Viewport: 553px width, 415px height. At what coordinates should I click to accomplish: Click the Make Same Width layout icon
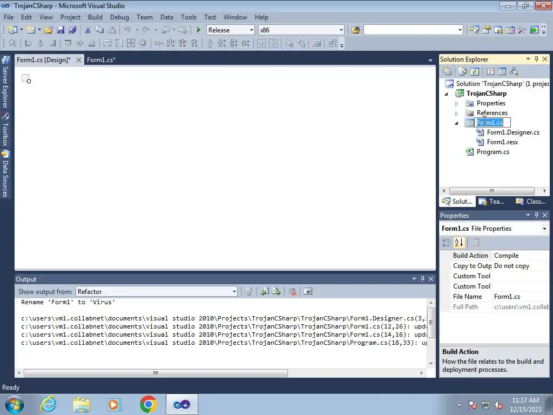(107, 43)
